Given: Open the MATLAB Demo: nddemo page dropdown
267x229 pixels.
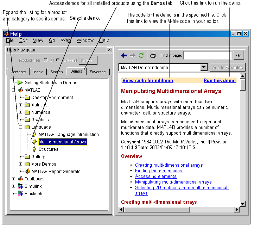Looking at the screenshot, I should (x=204, y=67).
